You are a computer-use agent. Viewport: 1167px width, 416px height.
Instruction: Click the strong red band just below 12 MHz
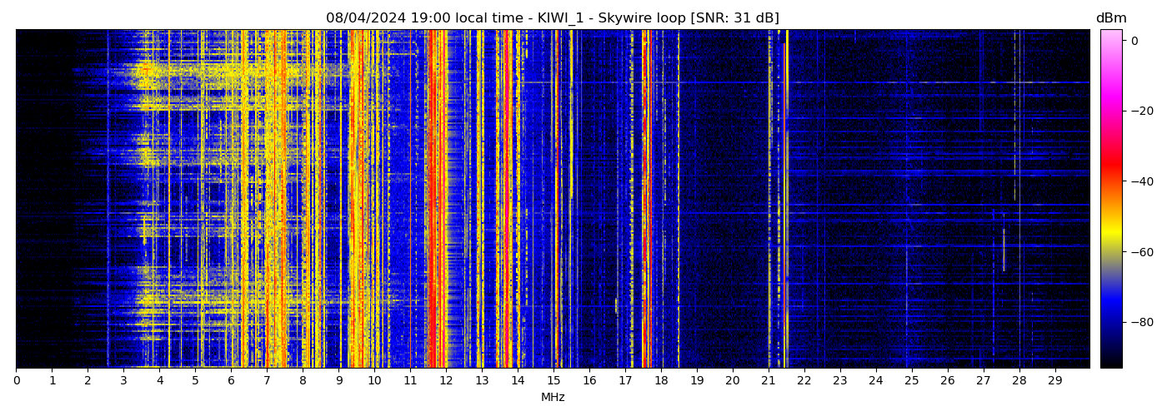pos(434,200)
